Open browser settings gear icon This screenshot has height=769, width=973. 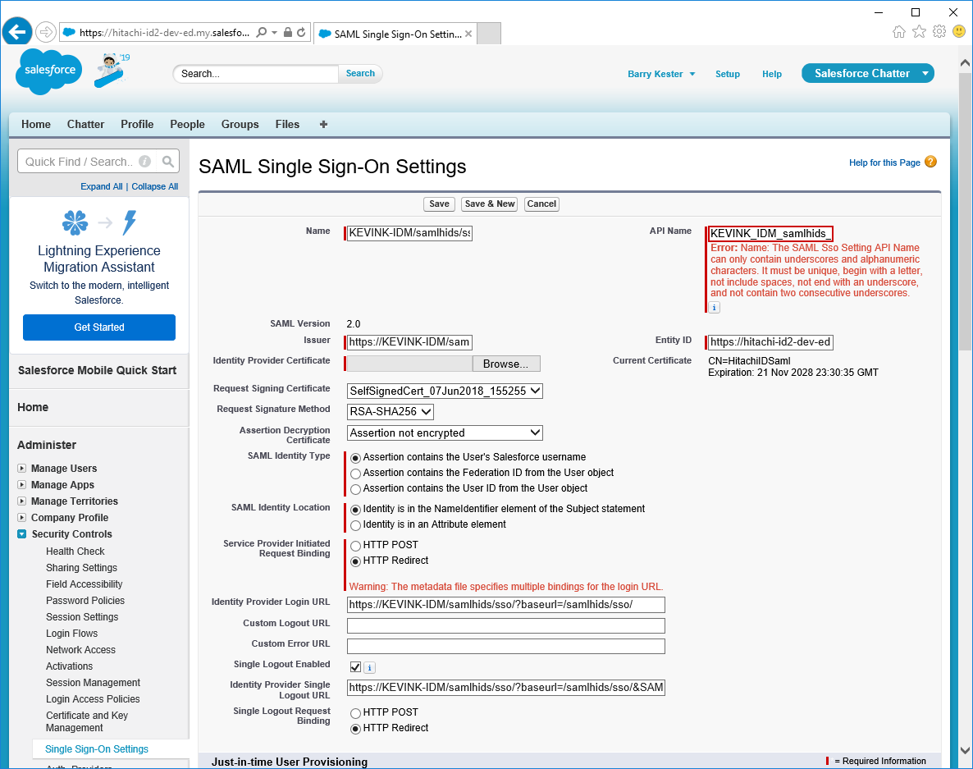[939, 31]
